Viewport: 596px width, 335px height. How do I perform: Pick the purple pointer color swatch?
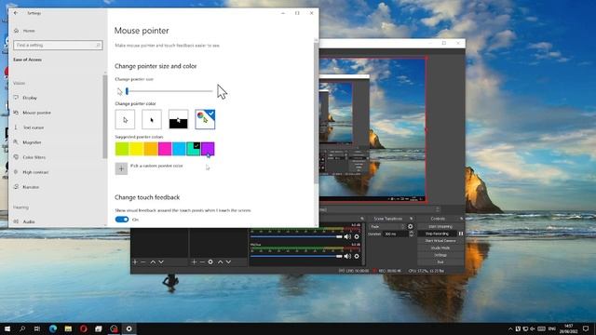208,149
